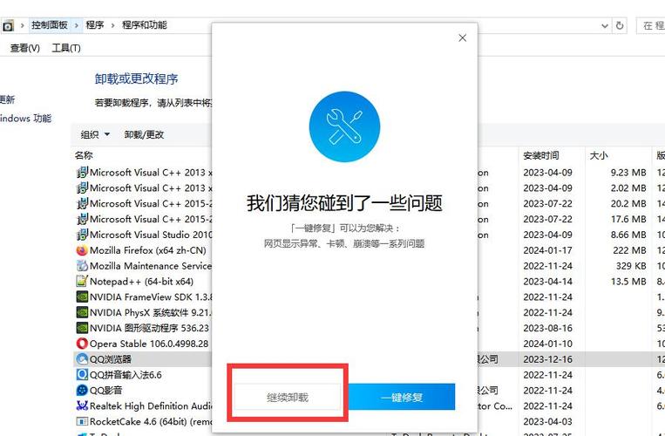Select the Opera Stable 106.0.4998.28 entry
The image size is (665, 436).
[x=149, y=344]
